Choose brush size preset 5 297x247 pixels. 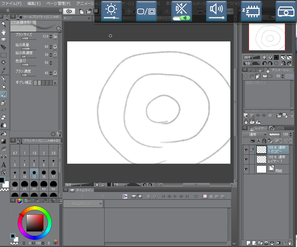(x=34, y=162)
